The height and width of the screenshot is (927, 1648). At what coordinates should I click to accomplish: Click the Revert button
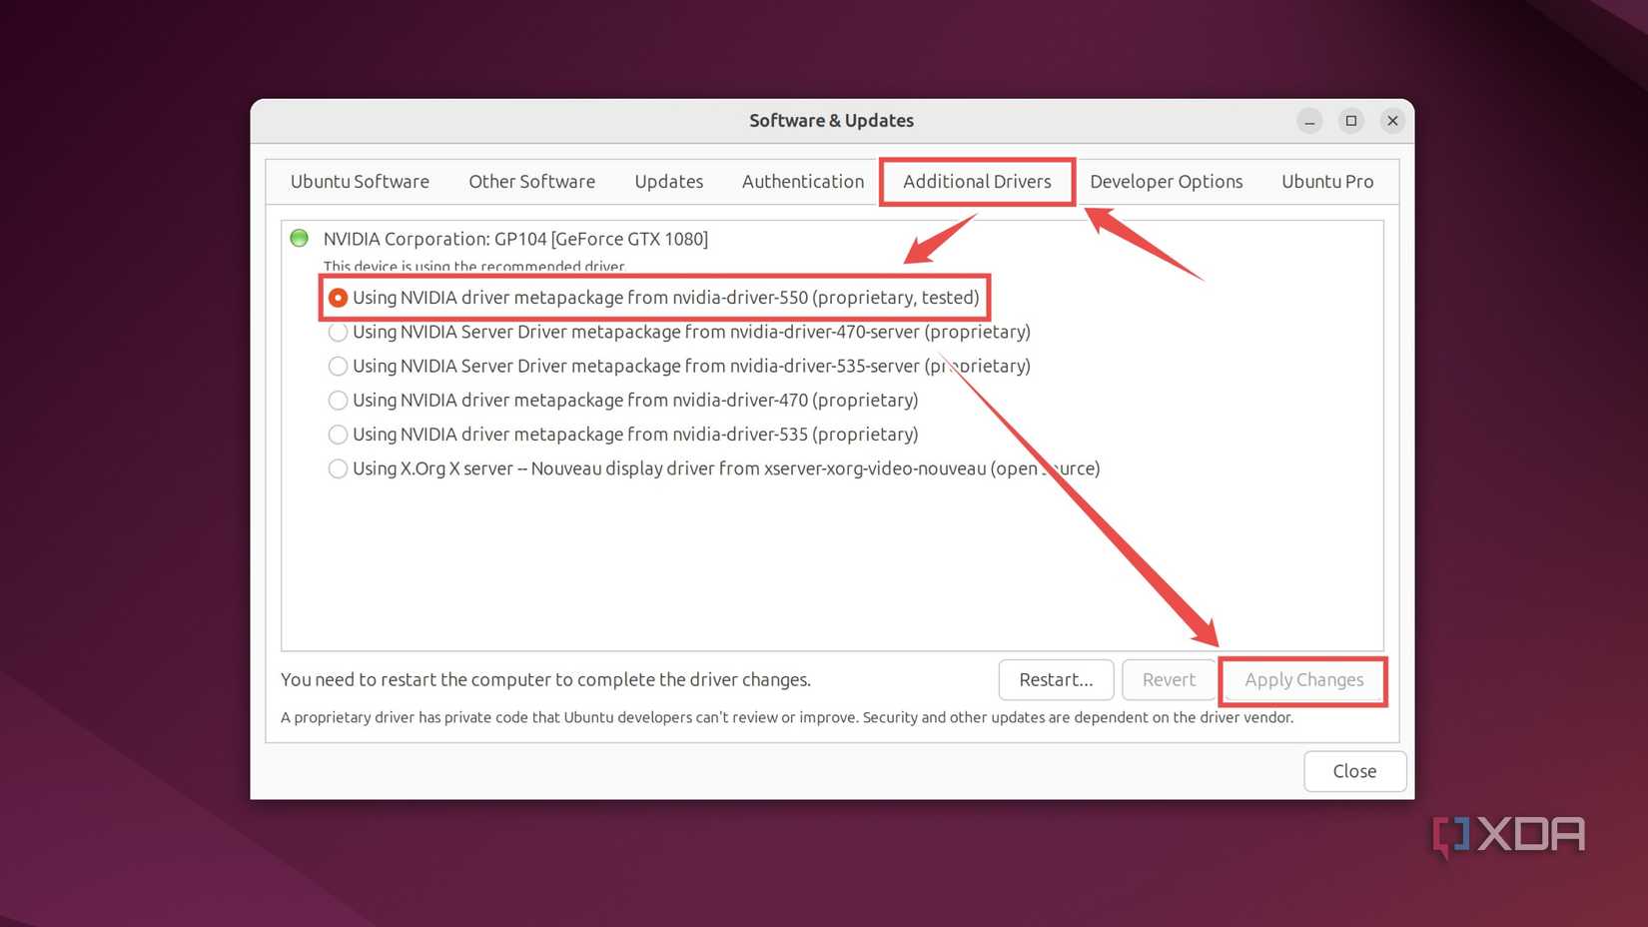1169,680
